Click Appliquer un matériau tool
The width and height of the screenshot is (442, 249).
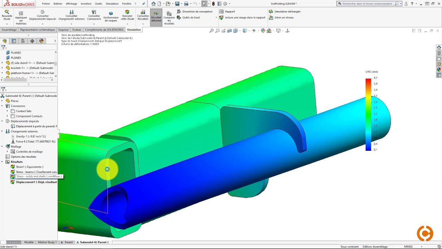click(x=21, y=18)
